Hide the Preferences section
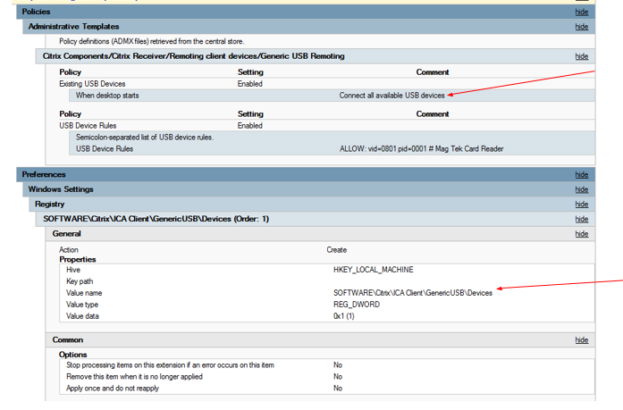 click(582, 175)
